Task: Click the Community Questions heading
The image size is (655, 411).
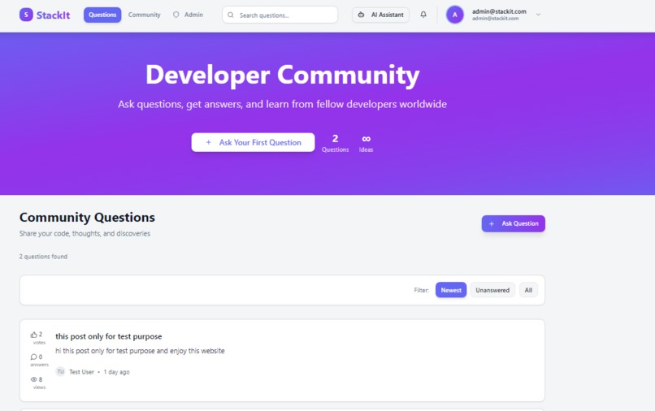Action: click(x=87, y=217)
